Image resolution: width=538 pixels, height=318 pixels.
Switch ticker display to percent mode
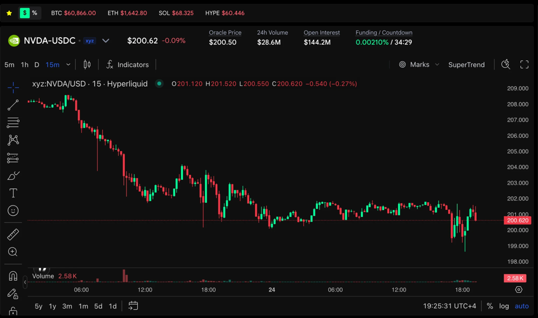34,13
